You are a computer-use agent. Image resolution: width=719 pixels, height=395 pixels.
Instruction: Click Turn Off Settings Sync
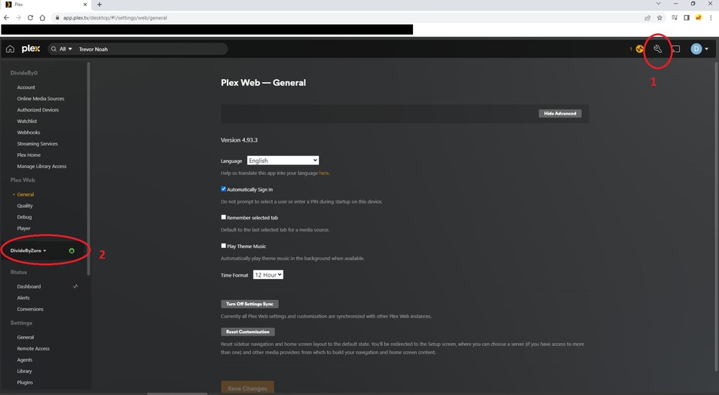click(x=249, y=304)
